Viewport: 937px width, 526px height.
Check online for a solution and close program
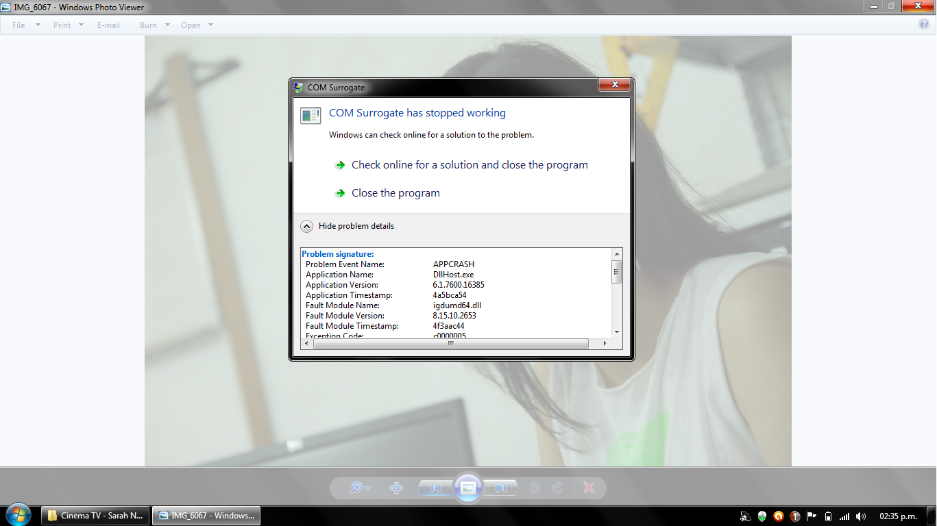(x=470, y=165)
